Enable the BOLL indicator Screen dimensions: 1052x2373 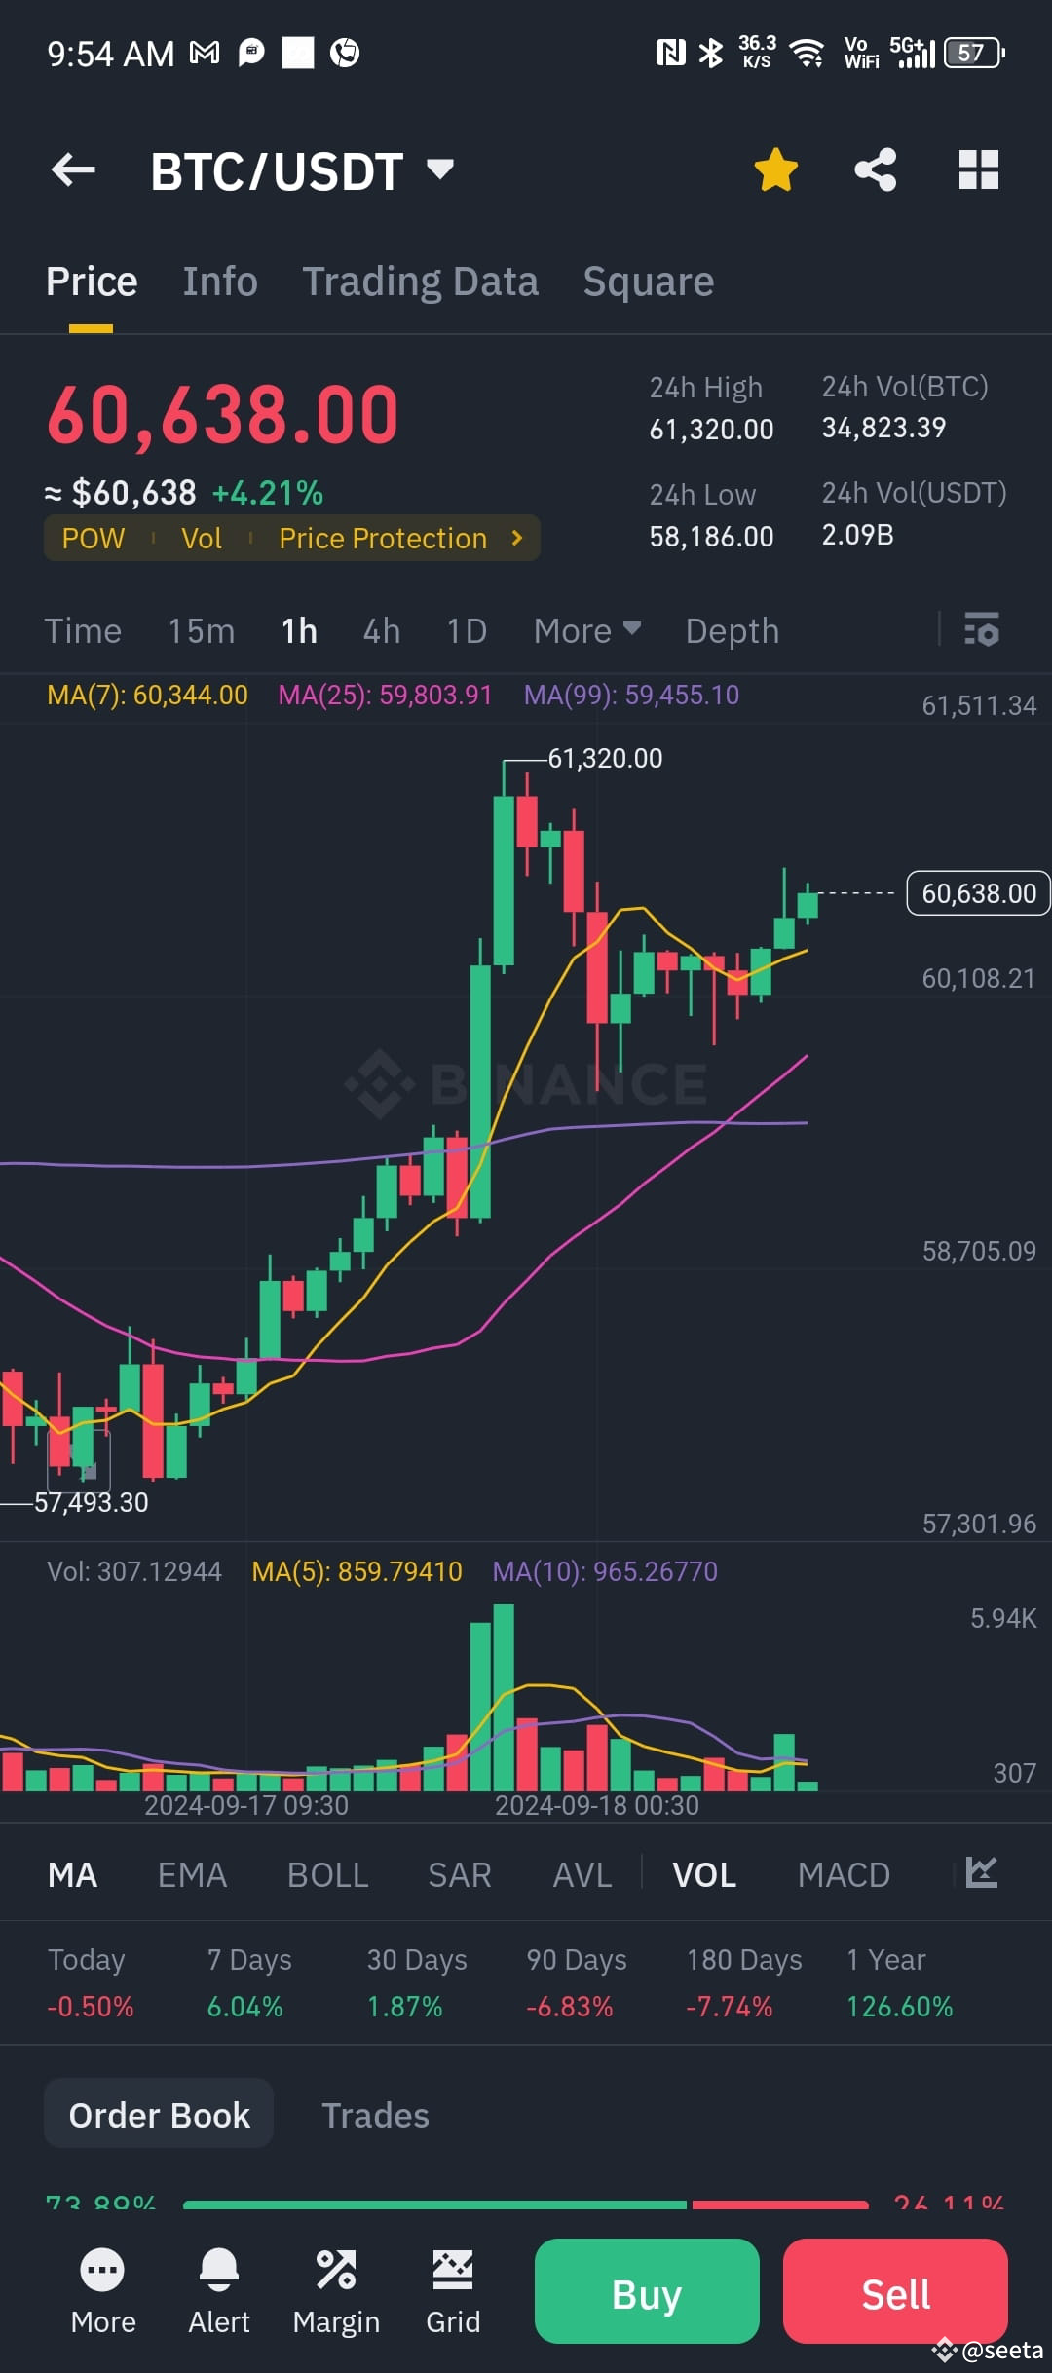tap(327, 1873)
